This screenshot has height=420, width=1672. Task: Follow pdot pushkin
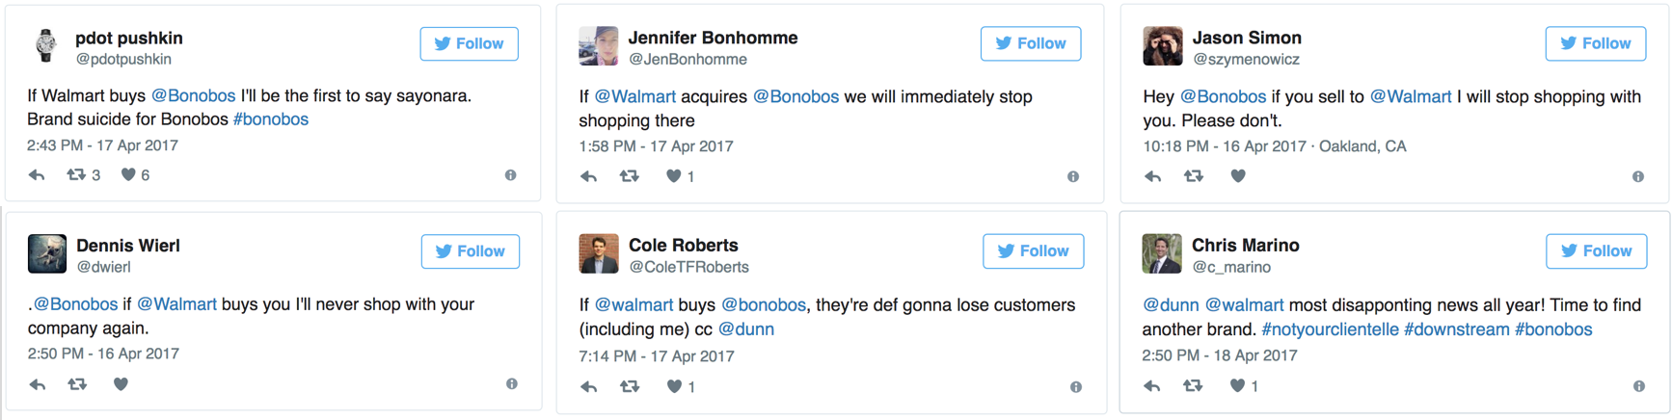469,44
